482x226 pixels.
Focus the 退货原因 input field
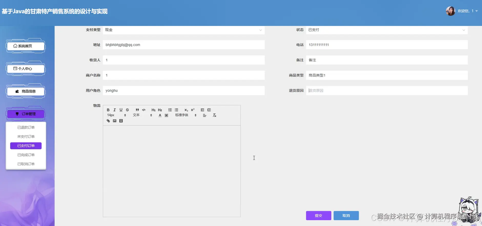tap(387, 91)
